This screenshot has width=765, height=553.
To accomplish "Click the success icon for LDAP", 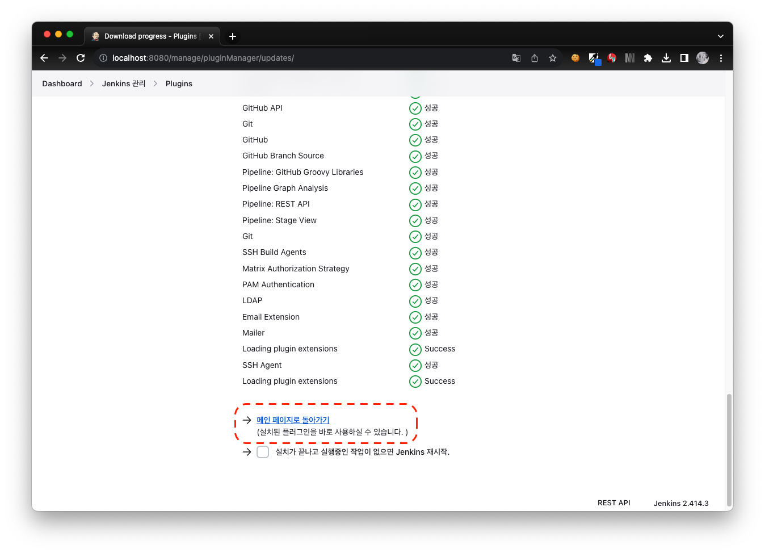I will click(415, 301).
